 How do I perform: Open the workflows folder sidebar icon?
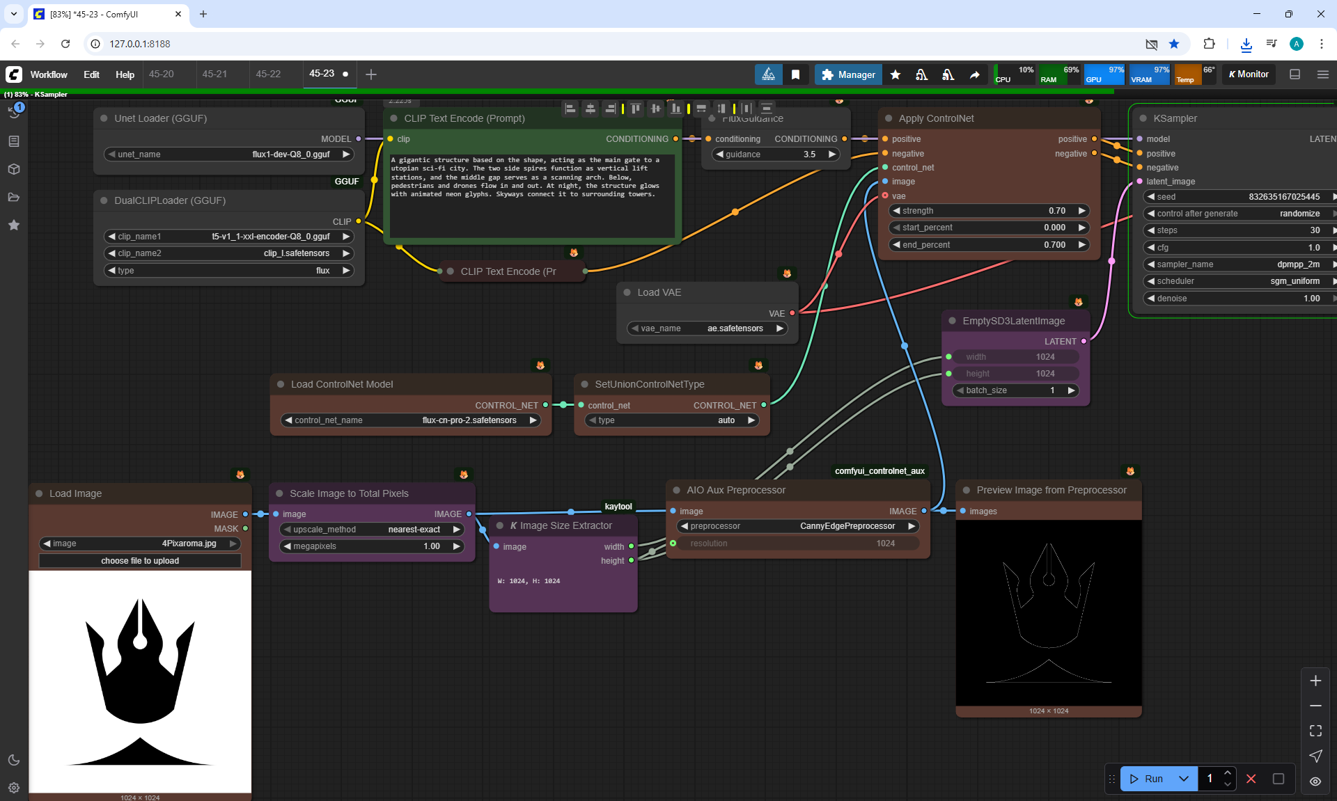click(14, 197)
